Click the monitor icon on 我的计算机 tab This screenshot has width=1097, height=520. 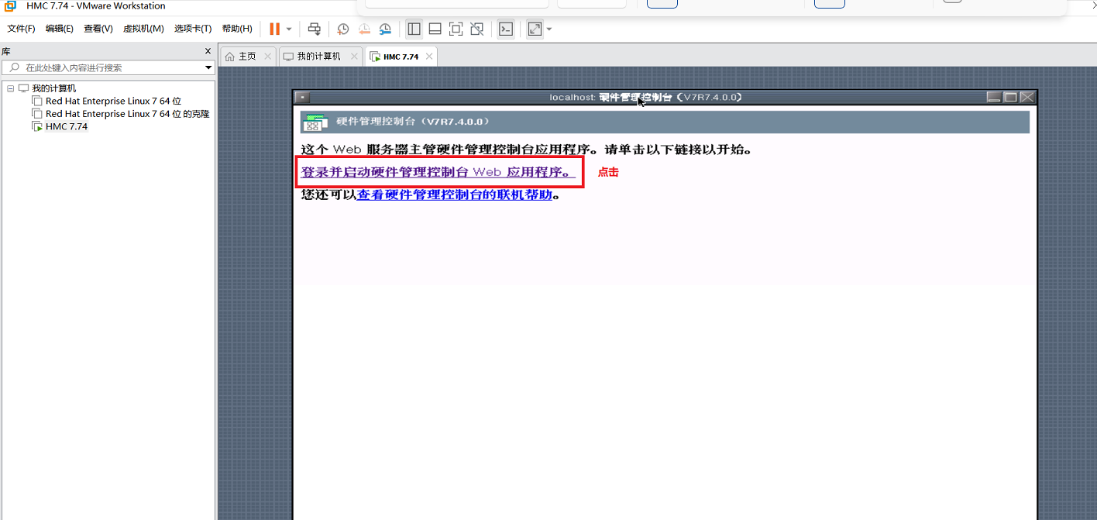click(x=288, y=57)
